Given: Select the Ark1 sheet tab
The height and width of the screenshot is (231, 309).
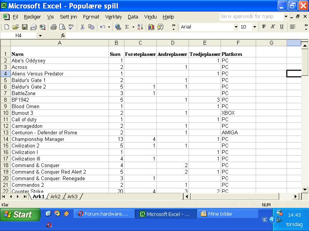Looking at the screenshot, I should tap(38, 196).
